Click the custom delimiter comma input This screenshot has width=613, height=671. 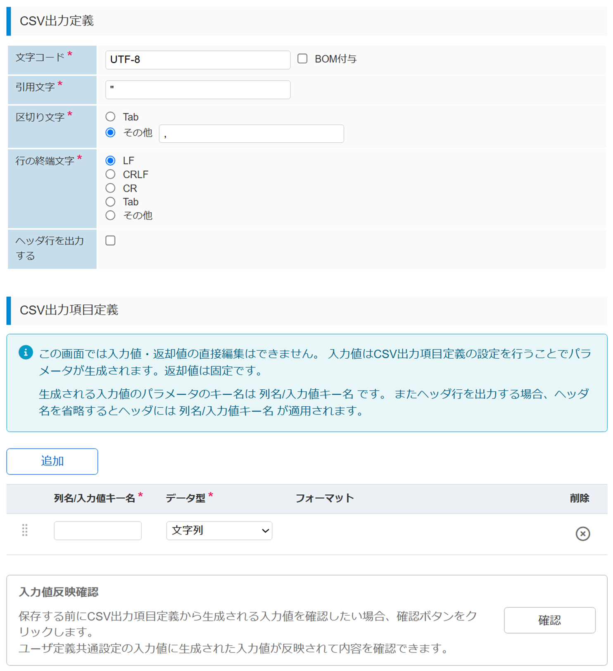(x=251, y=134)
